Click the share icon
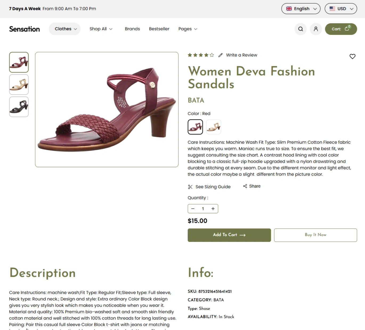This screenshot has height=330, width=365. pyautogui.click(x=245, y=186)
